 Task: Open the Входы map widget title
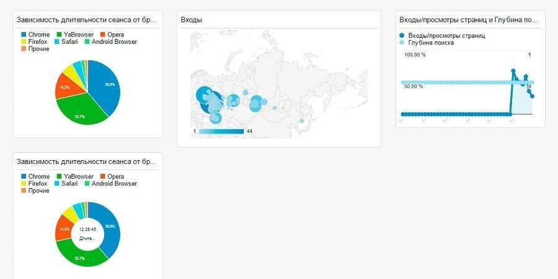click(x=192, y=20)
